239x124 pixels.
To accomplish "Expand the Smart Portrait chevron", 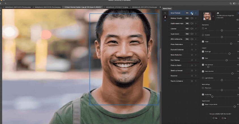I will click(x=196, y=13).
